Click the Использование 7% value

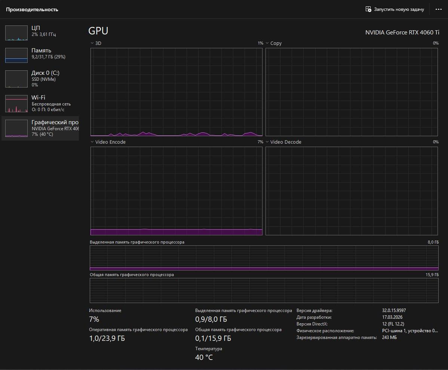tap(94, 319)
